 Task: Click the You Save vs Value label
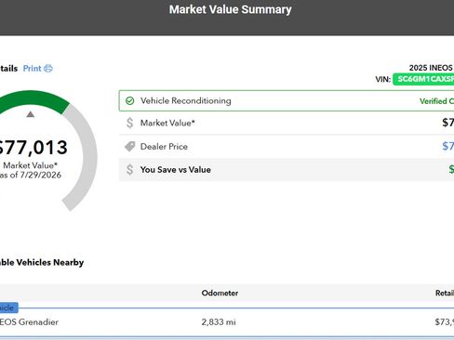click(175, 170)
